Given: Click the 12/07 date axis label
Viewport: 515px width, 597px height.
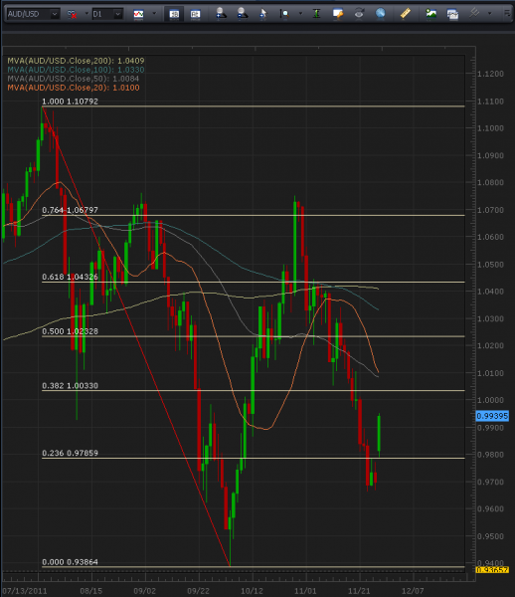Looking at the screenshot, I should 413,591.
